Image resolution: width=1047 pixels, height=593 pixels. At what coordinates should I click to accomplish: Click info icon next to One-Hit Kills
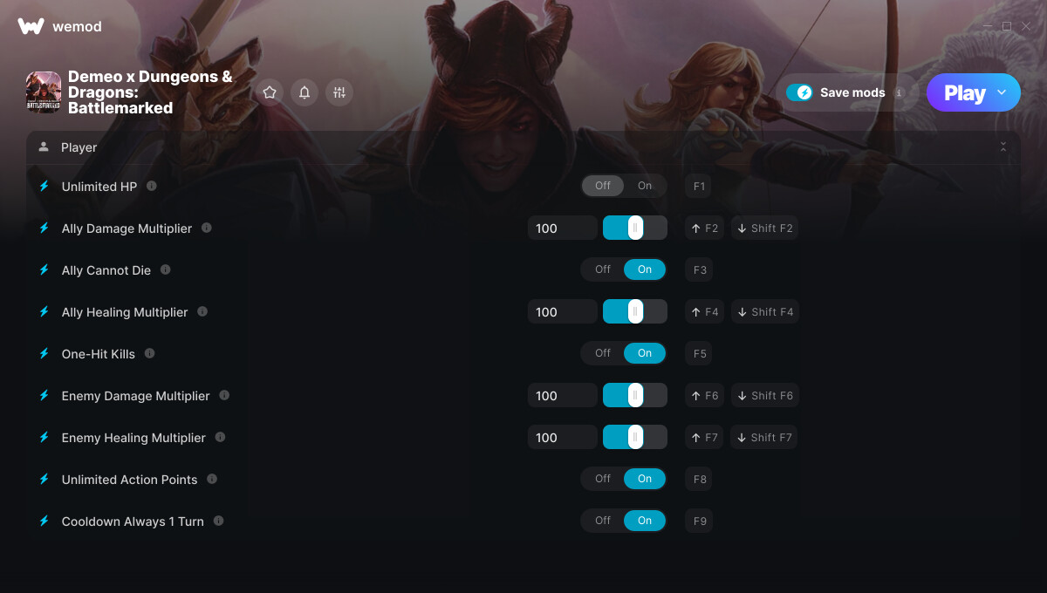tap(149, 353)
